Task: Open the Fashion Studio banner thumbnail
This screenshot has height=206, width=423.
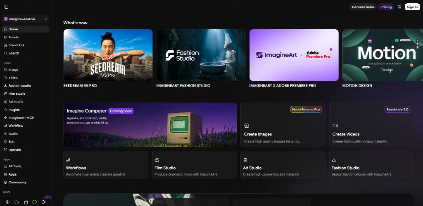Action: click(201, 55)
